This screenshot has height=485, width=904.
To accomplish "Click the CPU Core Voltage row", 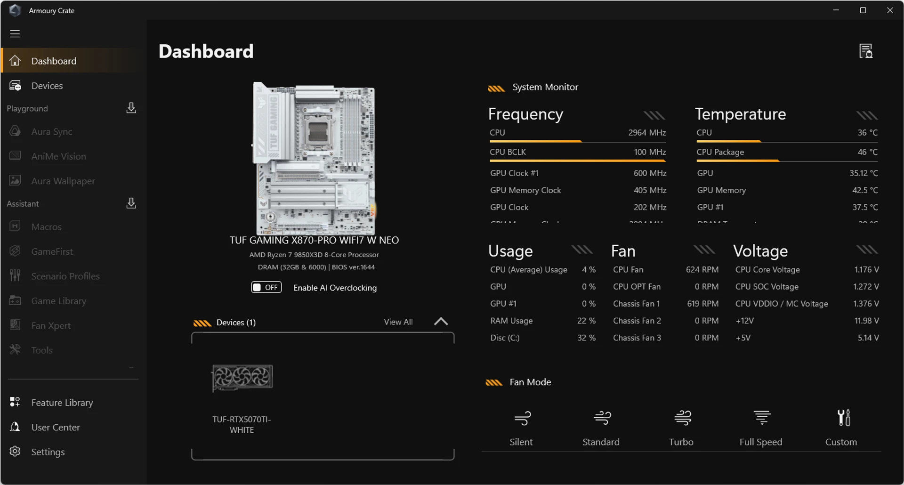I will tap(807, 270).
